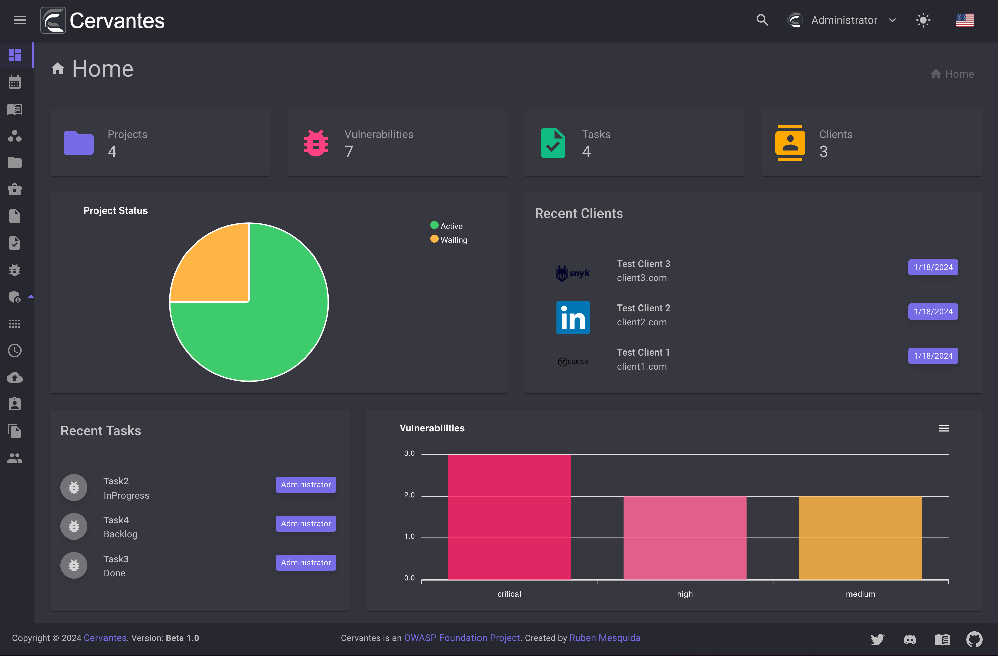998x656 pixels.
Task: Expand the Administrator user dropdown
Action: tap(842, 20)
